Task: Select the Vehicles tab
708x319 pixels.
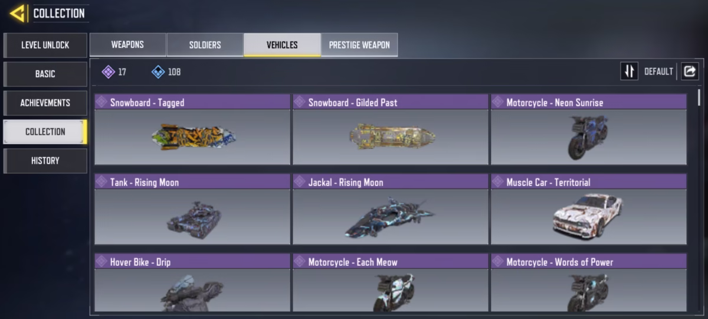Action: point(282,45)
